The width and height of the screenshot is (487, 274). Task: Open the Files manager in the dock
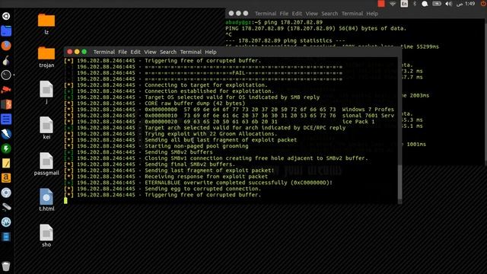6,31
